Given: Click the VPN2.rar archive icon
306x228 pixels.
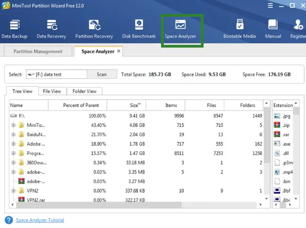Looking at the screenshot, I should pos(21,199).
